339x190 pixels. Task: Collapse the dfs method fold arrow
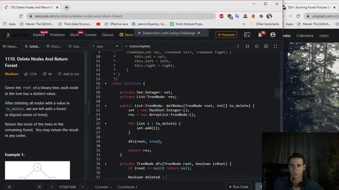pos(105,164)
